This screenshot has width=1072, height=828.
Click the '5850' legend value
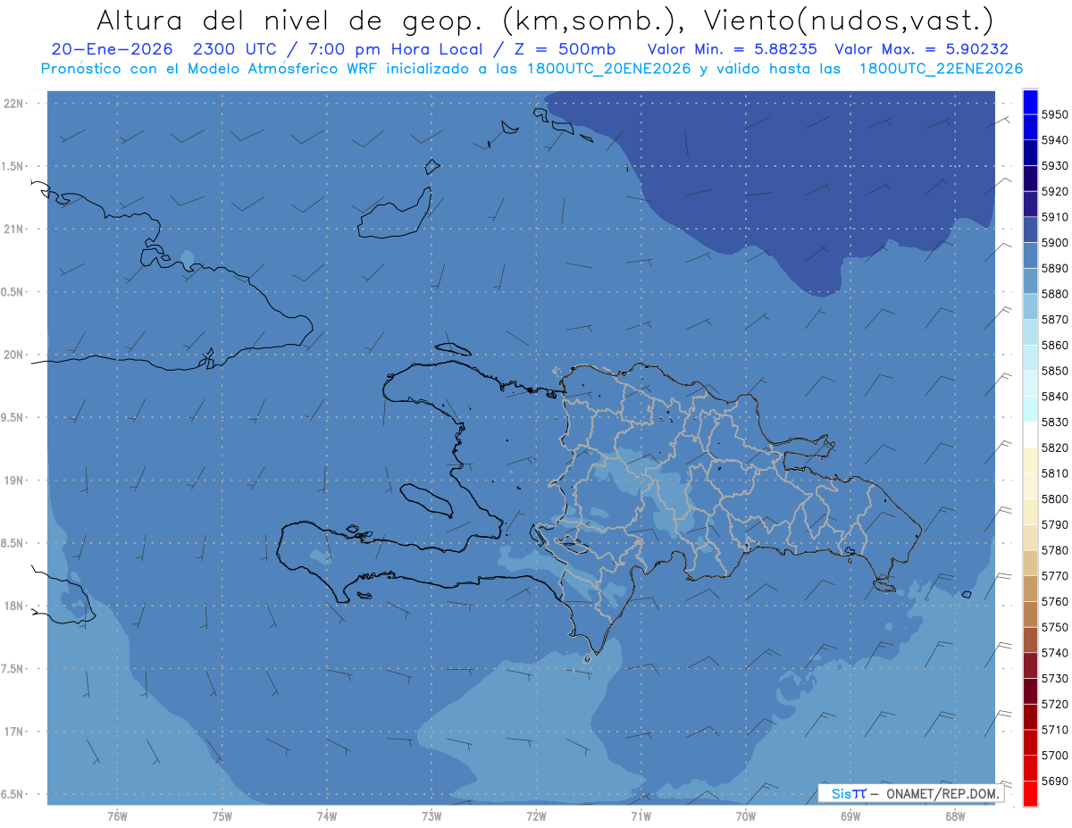1055,371
